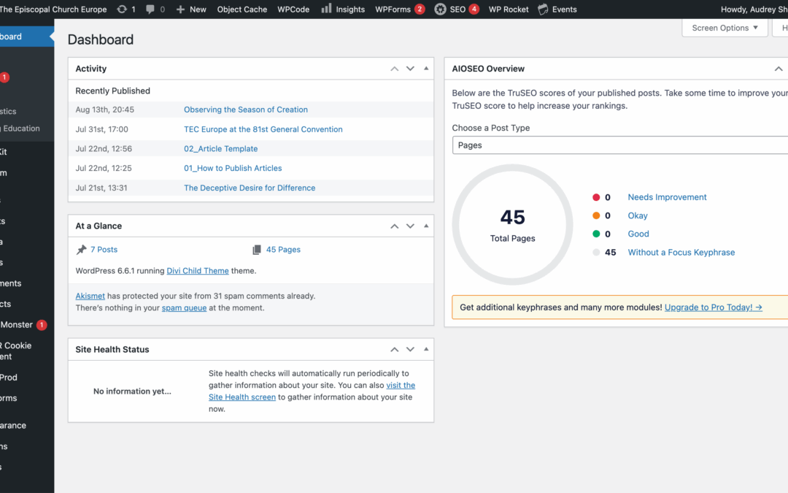
Task: Open Howdy, Audrey account menu
Action: click(754, 9)
